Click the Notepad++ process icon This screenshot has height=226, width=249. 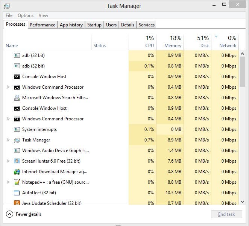coord(17,182)
